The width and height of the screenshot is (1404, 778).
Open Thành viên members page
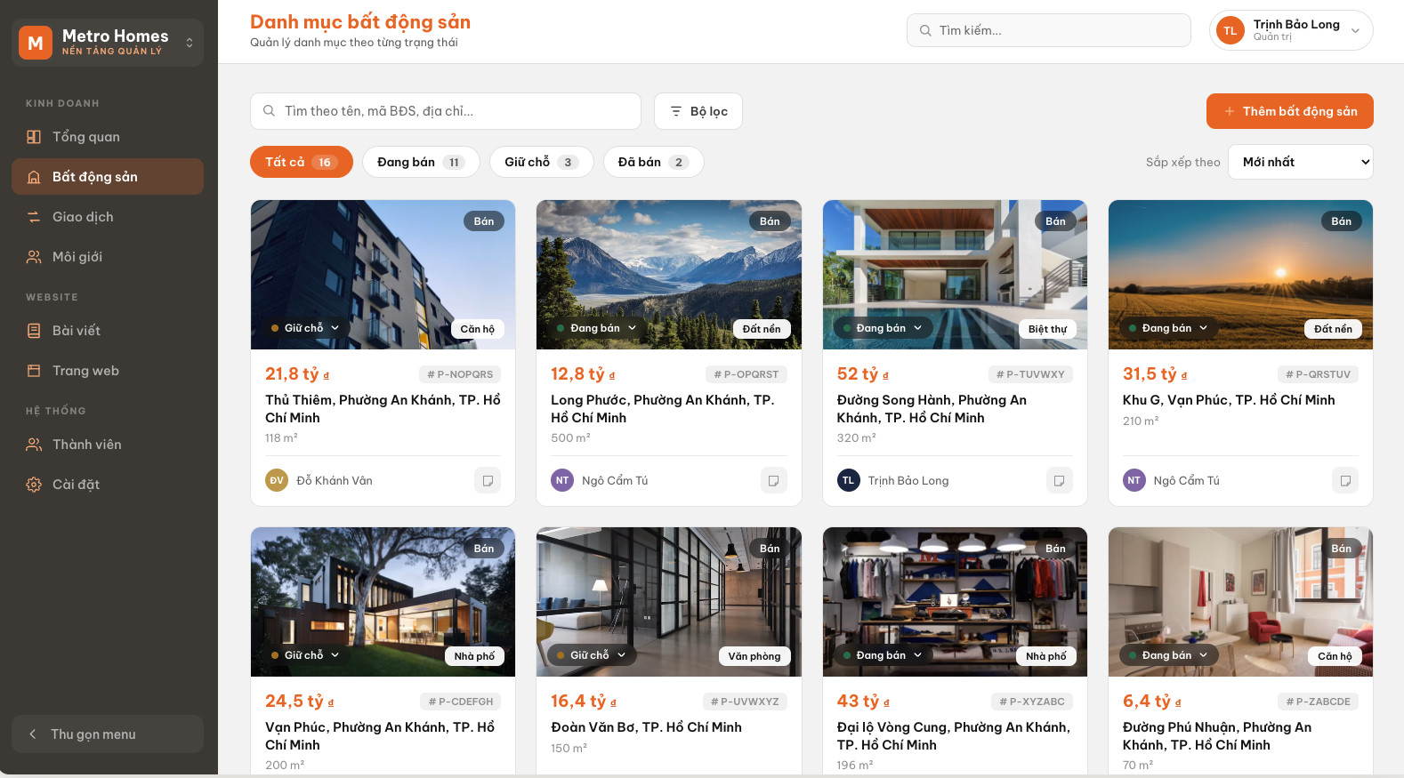coord(108,445)
